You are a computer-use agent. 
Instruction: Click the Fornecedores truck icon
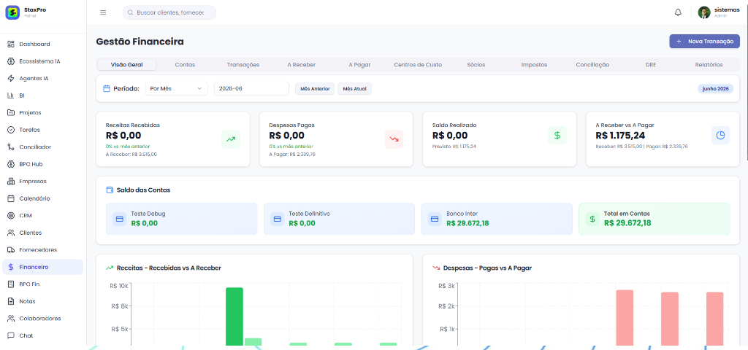tap(11, 249)
